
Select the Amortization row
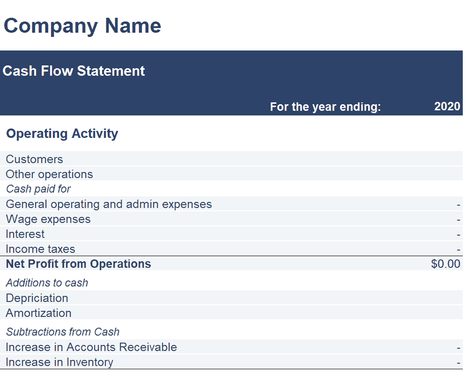(x=231, y=313)
